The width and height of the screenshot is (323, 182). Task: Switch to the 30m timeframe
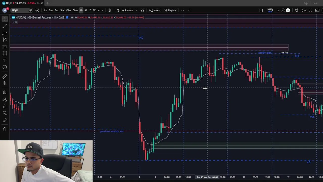(75, 10)
